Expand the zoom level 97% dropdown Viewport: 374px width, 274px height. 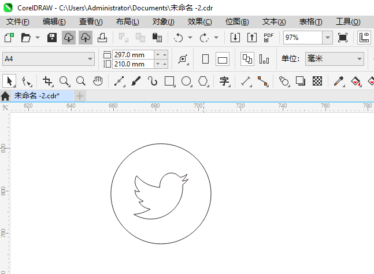pyautogui.click(x=328, y=38)
